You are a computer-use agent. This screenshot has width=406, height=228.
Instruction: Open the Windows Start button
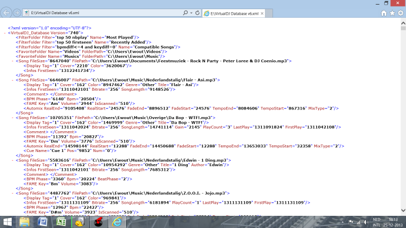click(8, 222)
